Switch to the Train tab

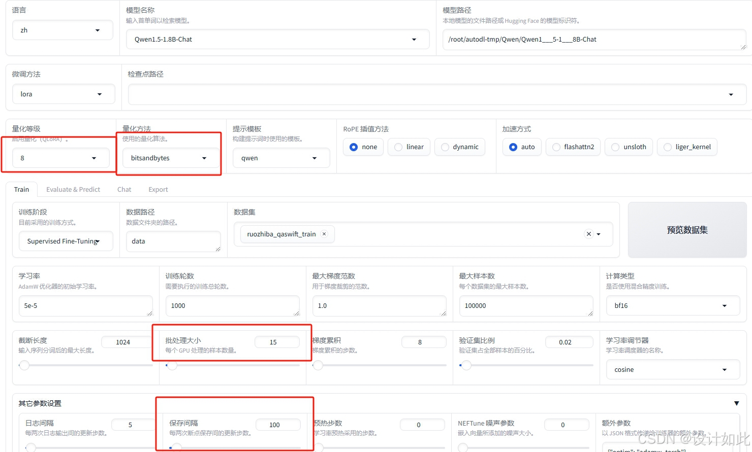click(x=21, y=189)
